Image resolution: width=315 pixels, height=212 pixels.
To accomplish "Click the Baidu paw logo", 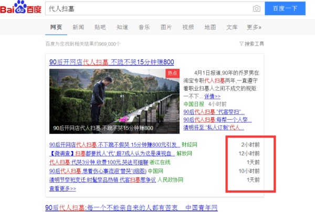I will click(20, 7).
